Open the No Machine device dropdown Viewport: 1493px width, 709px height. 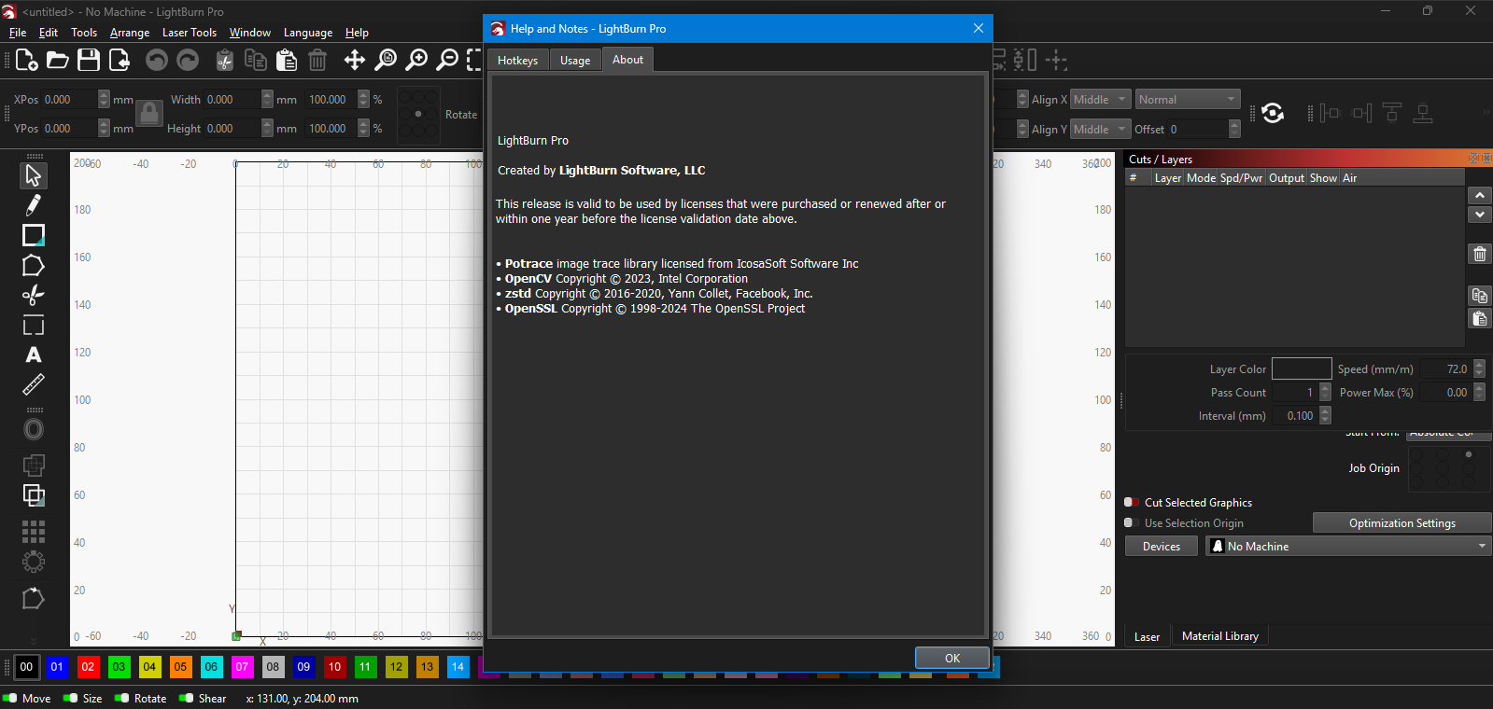click(1348, 546)
